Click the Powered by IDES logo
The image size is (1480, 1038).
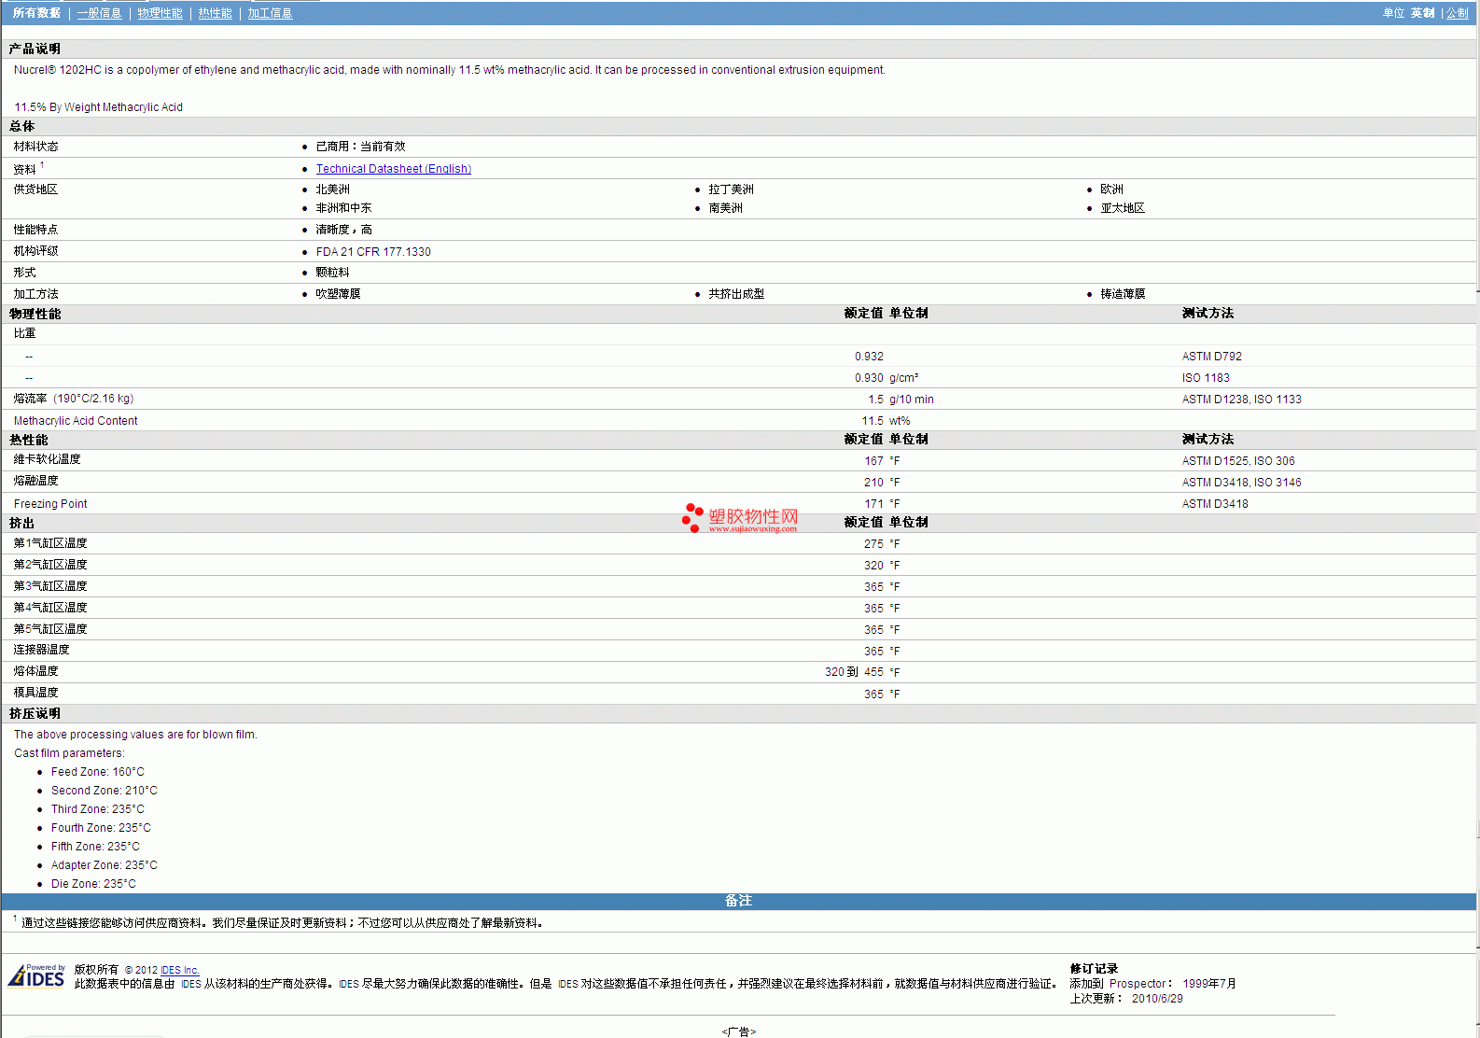pos(36,975)
